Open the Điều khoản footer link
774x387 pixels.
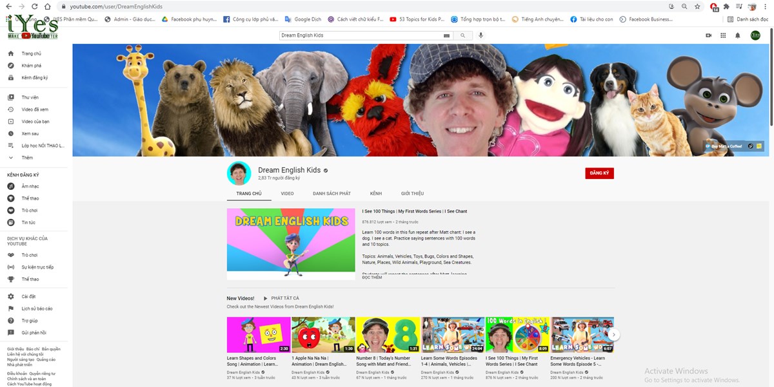(17, 373)
